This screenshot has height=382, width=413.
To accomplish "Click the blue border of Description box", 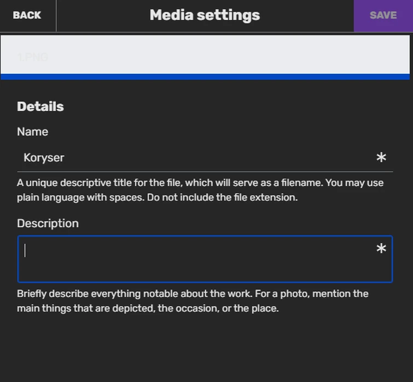I will tap(205, 282).
